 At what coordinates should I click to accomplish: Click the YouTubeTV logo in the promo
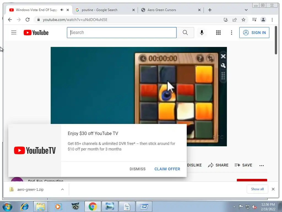coord(35,150)
